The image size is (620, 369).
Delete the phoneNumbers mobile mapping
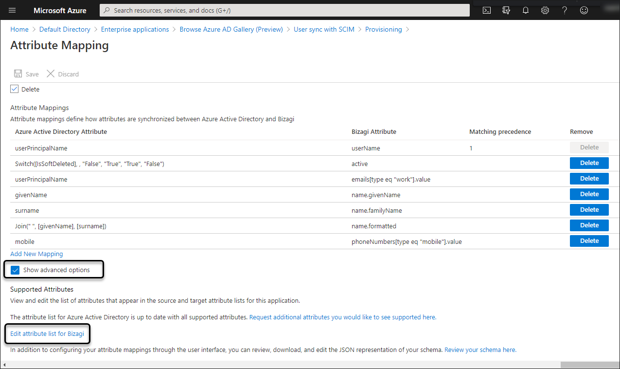click(x=589, y=241)
